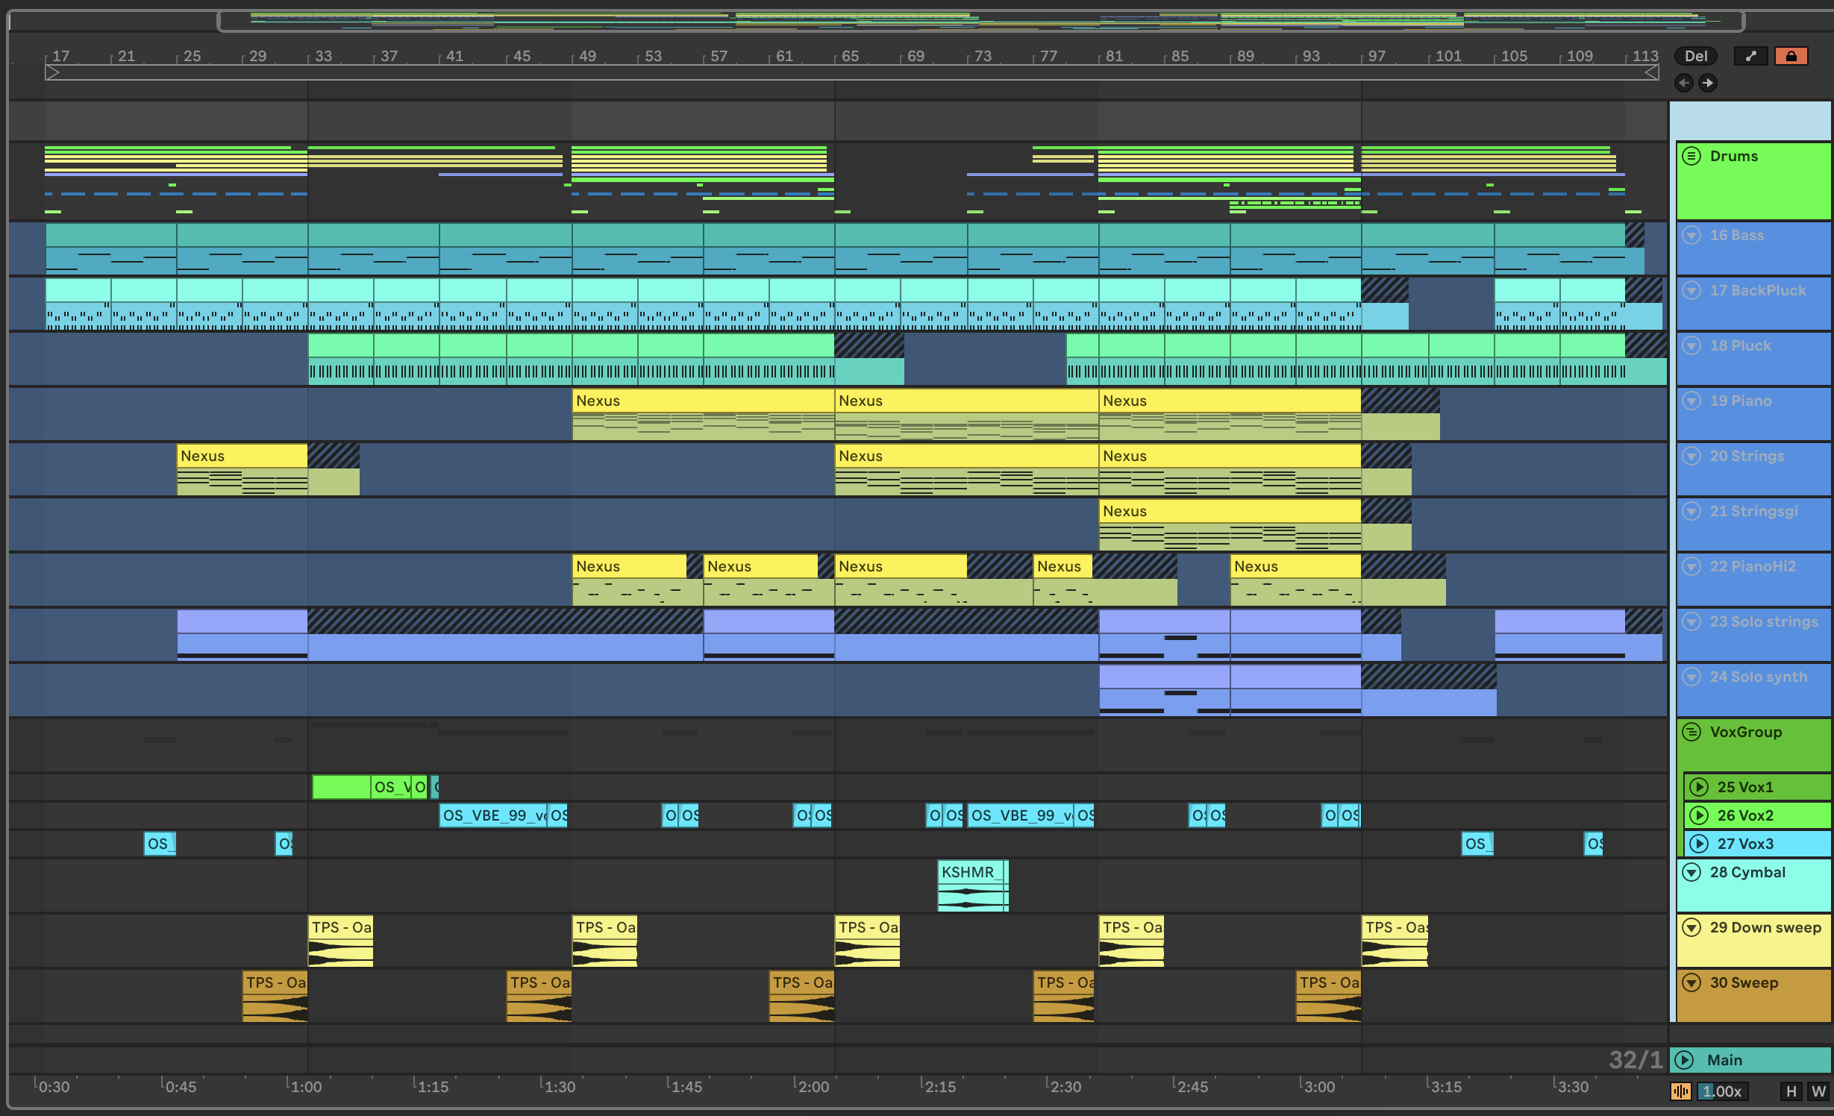Click the W optimize width button
The height and width of the screenshot is (1116, 1834).
(x=1818, y=1091)
